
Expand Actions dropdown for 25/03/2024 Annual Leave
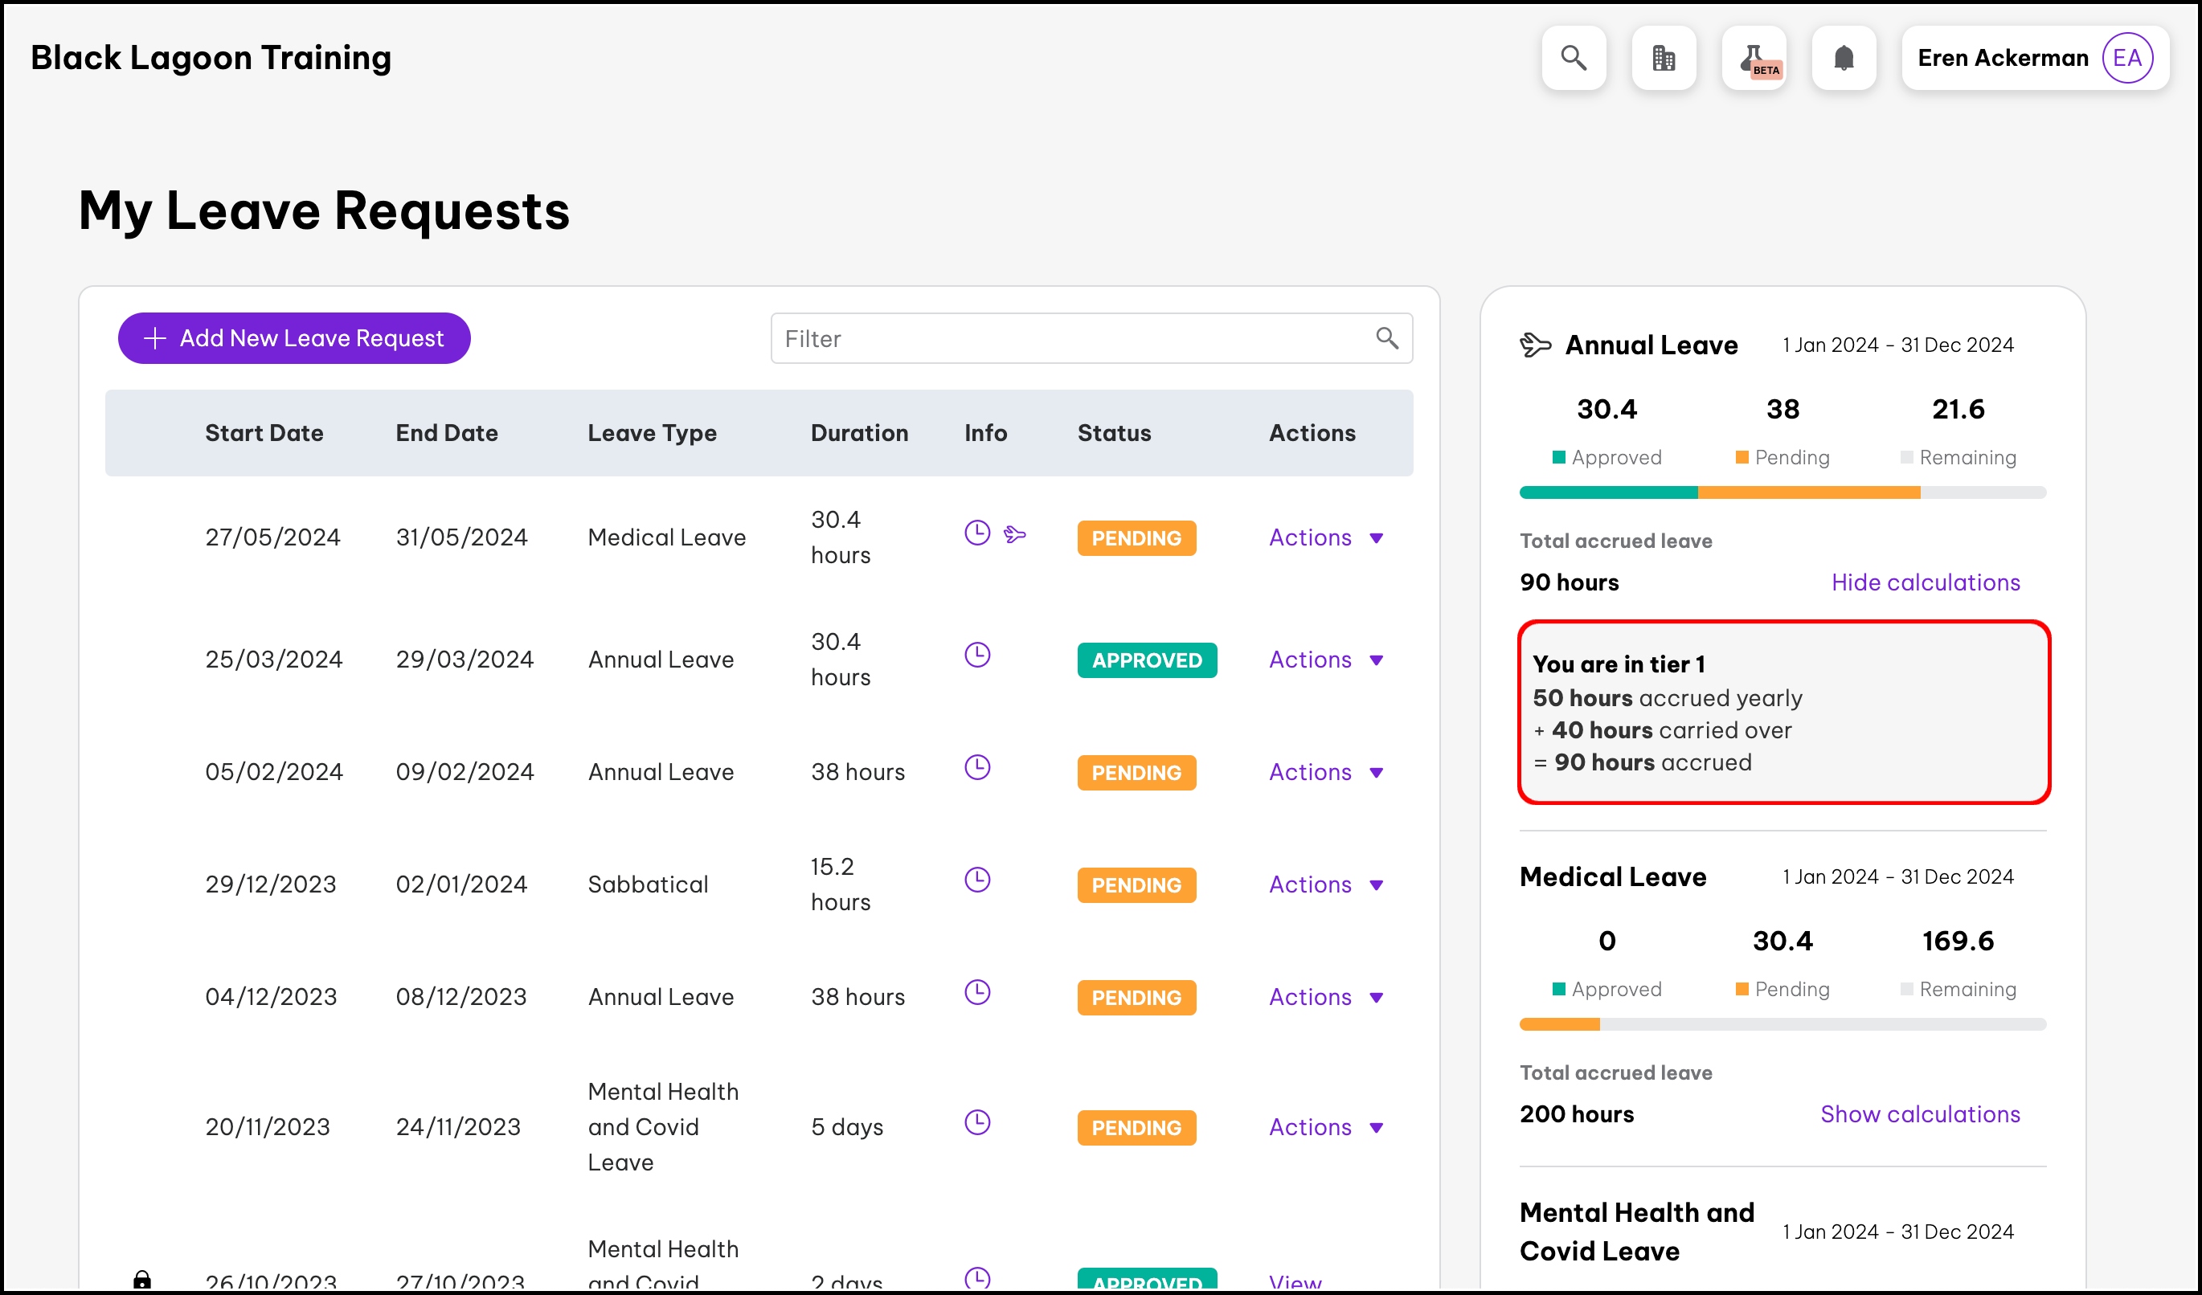(x=1324, y=660)
